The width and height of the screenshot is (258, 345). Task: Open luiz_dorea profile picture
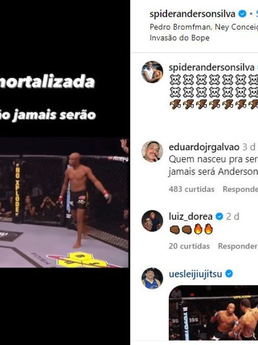(x=152, y=221)
